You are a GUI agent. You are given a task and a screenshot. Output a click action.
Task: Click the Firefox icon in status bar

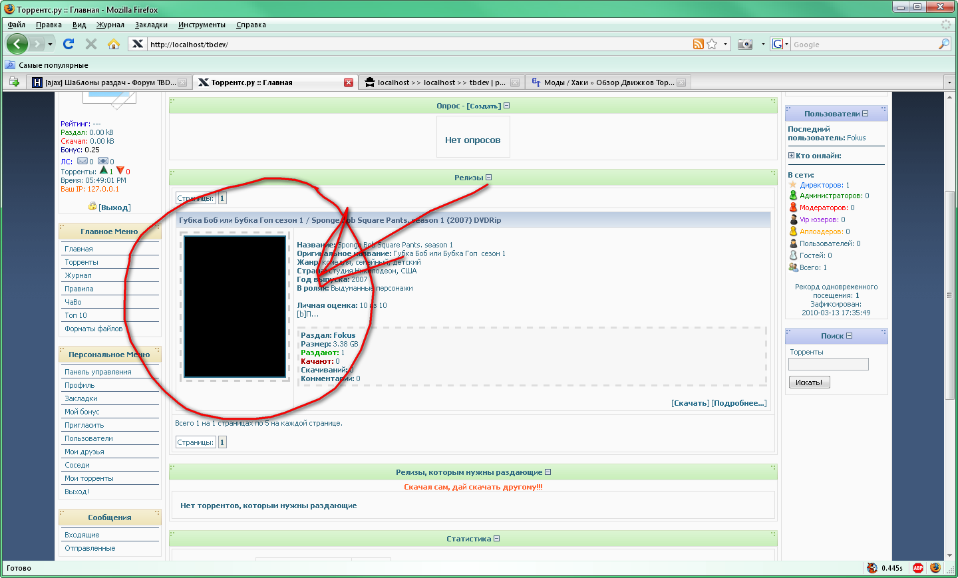[x=935, y=568]
